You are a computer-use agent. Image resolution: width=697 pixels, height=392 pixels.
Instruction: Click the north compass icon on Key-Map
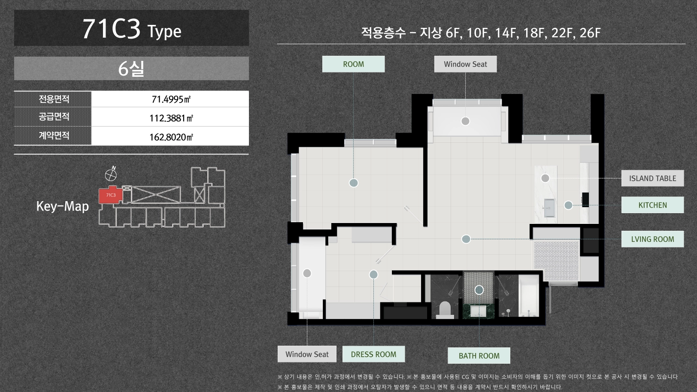pyautogui.click(x=111, y=175)
